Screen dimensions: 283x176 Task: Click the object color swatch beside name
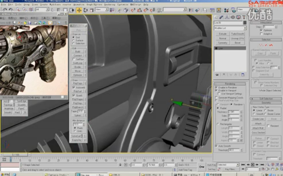(x=245, y=23)
